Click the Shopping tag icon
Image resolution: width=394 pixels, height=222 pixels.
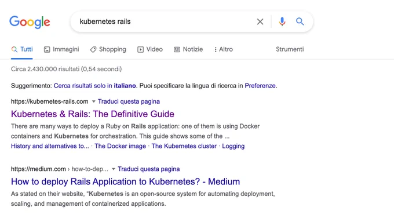tap(93, 49)
